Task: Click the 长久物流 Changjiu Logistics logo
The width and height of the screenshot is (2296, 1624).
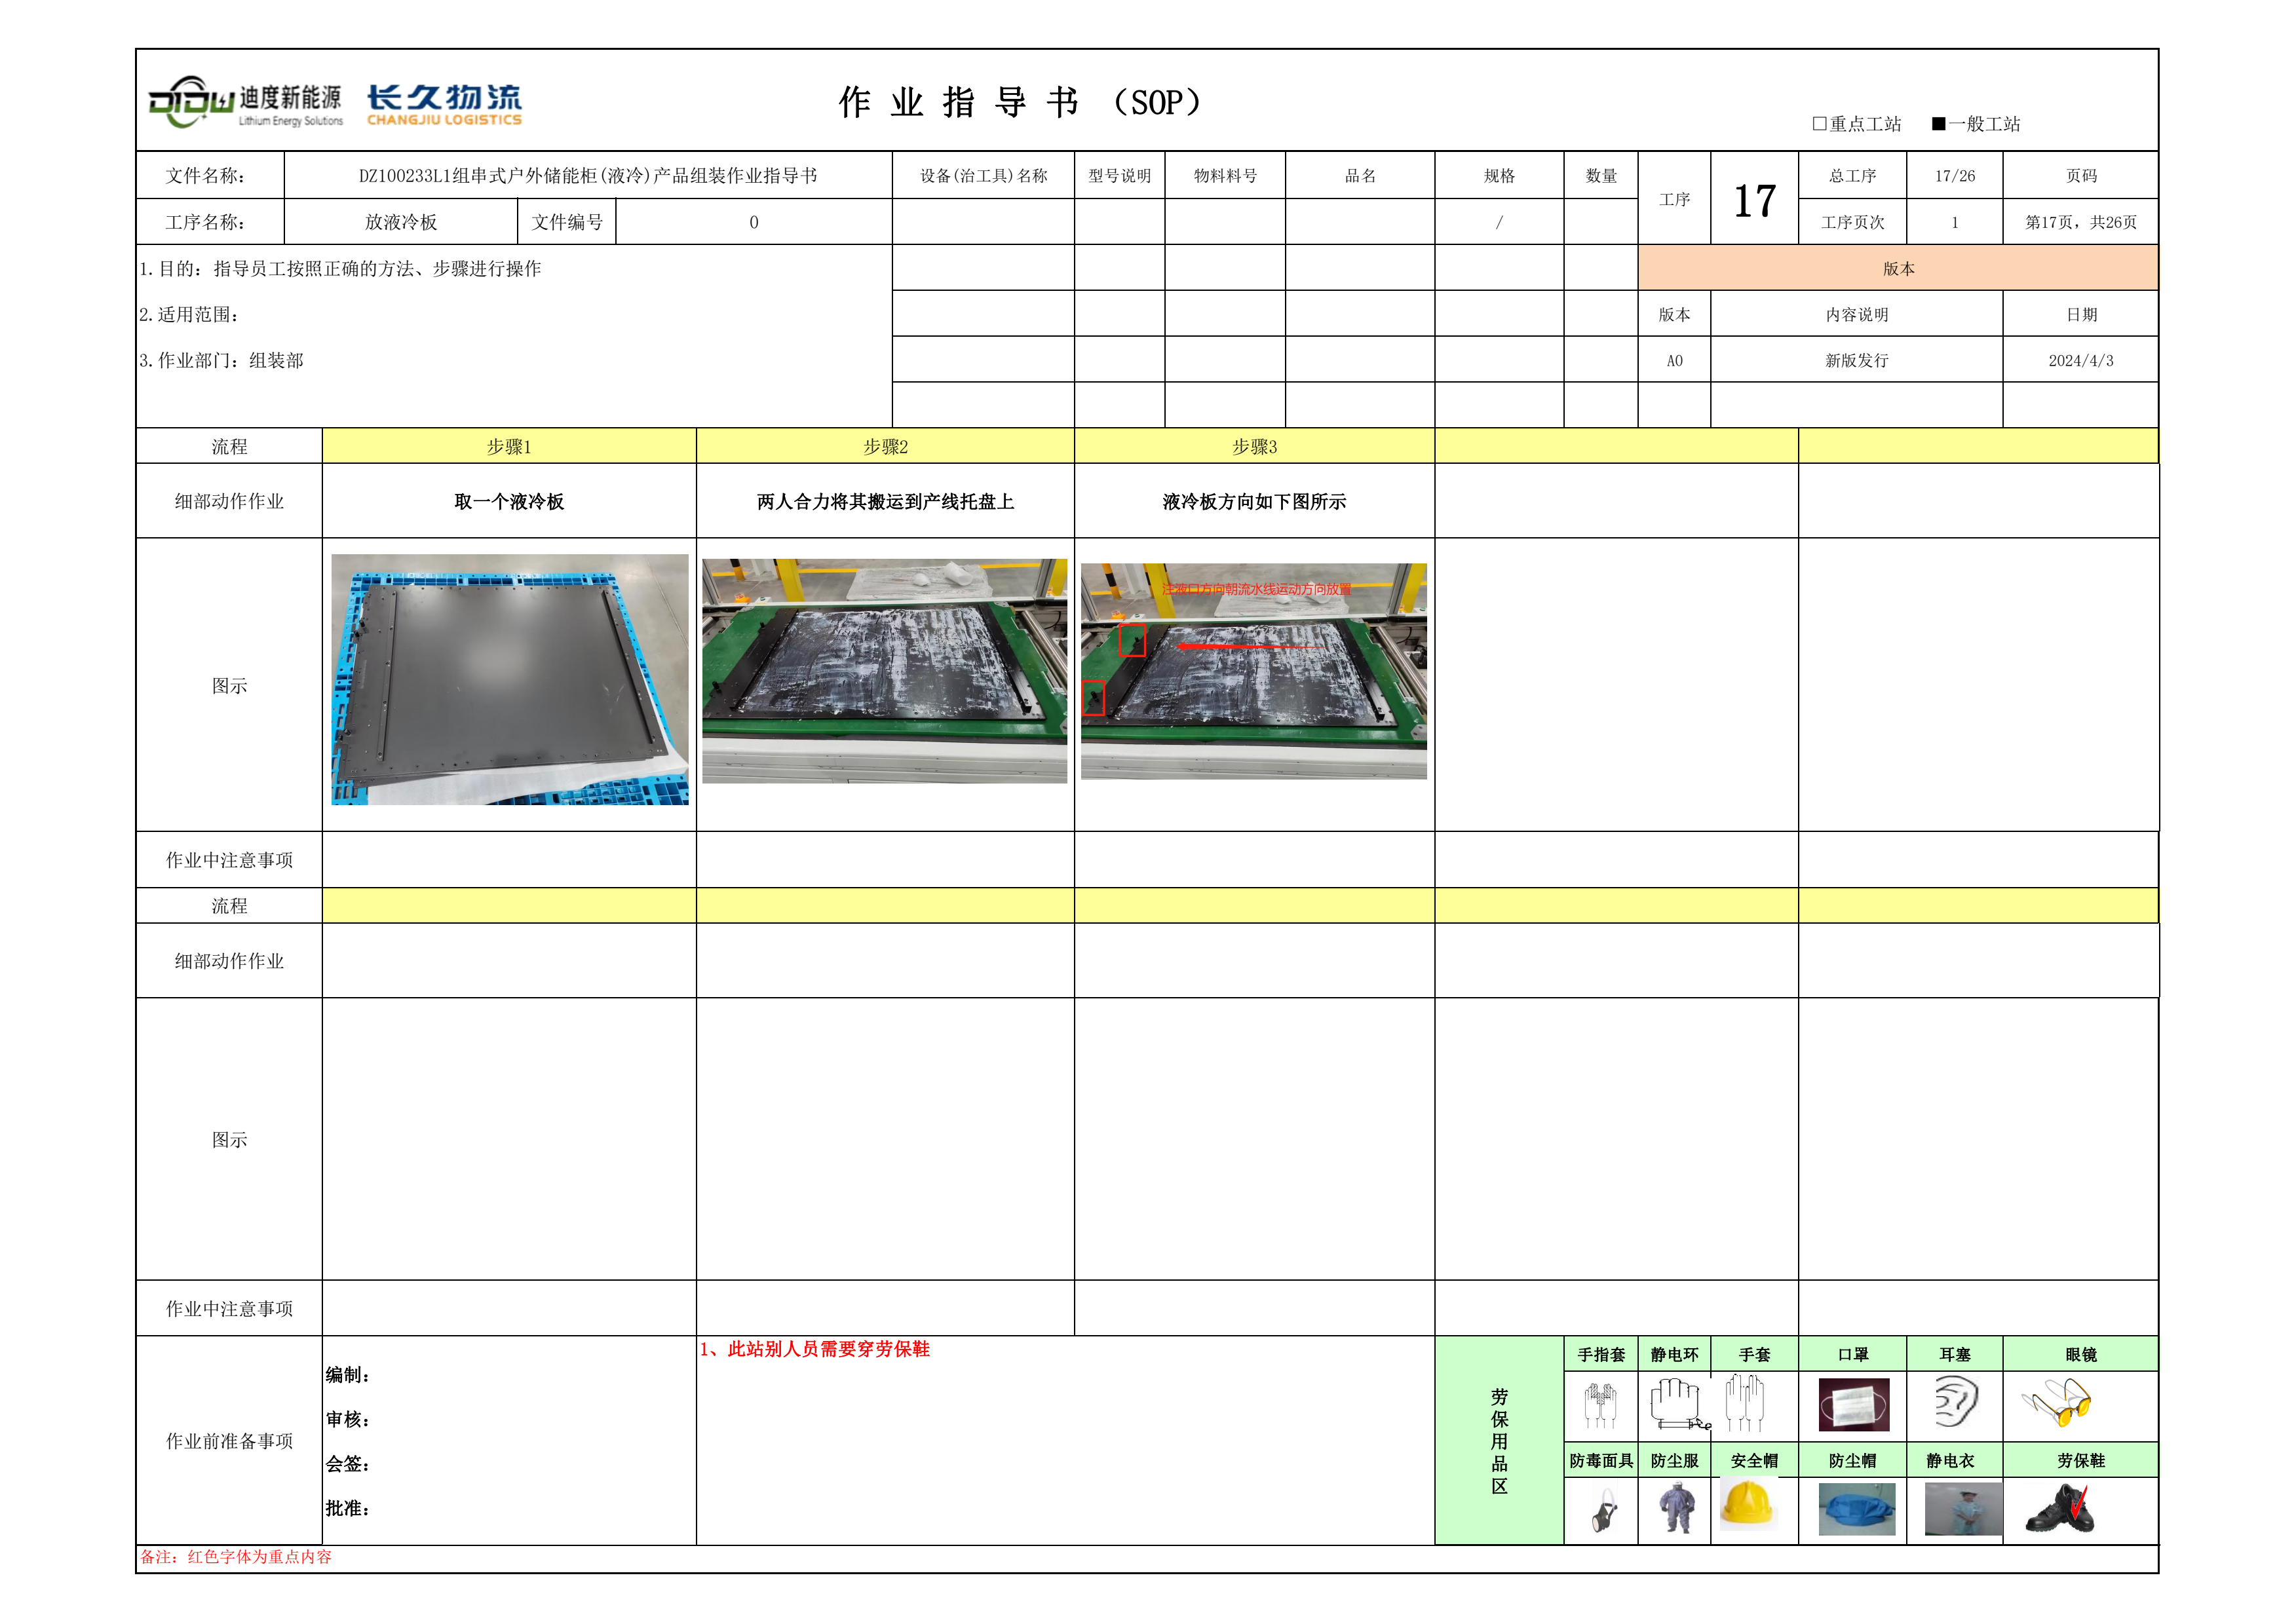Action: click(444, 104)
